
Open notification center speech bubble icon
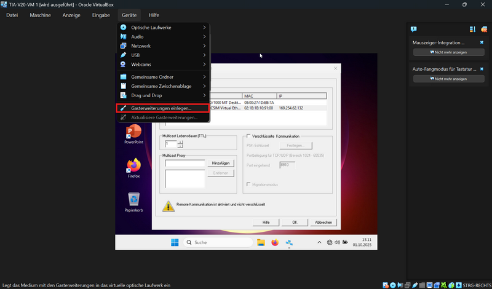click(414, 29)
